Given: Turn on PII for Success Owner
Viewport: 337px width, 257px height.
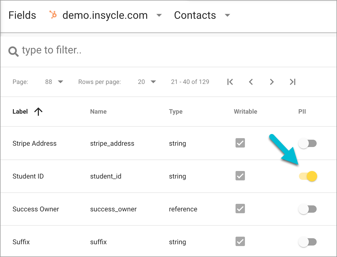Looking at the screenshot, I should coord(308,209).
